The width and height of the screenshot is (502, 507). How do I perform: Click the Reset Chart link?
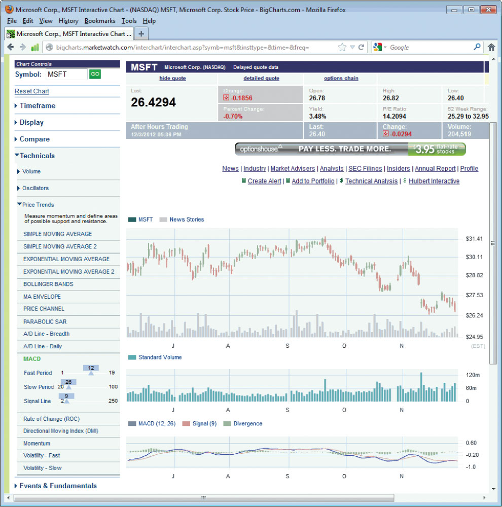(32, 91)
